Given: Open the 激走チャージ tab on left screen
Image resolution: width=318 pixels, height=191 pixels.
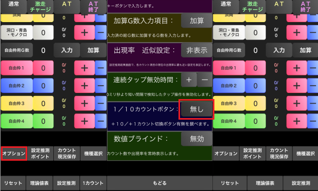Looking at the screenshot, I should coord(40,7).
